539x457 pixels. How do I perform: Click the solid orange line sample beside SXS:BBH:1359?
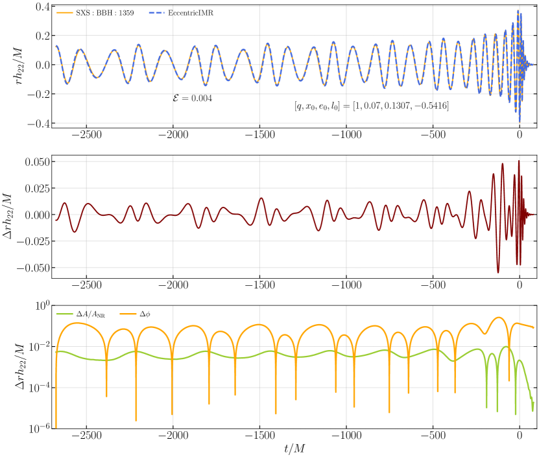pyautogui.click(x=65, y=13)
